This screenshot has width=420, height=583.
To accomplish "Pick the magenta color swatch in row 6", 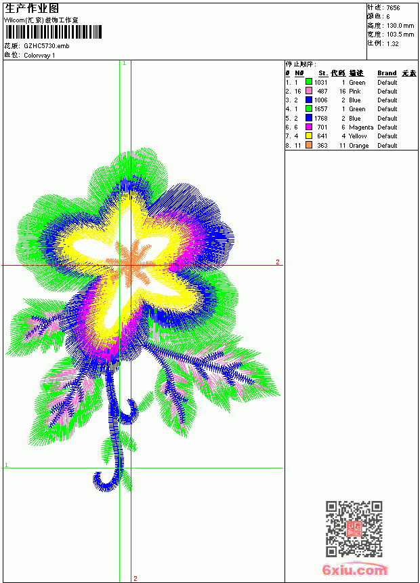I will pyautogui.click(x=308, y=127).
